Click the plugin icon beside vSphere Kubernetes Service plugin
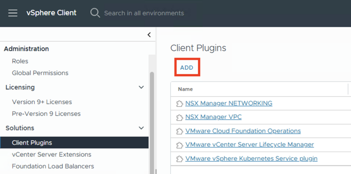351x174 pixels. [x=179, y=159]
